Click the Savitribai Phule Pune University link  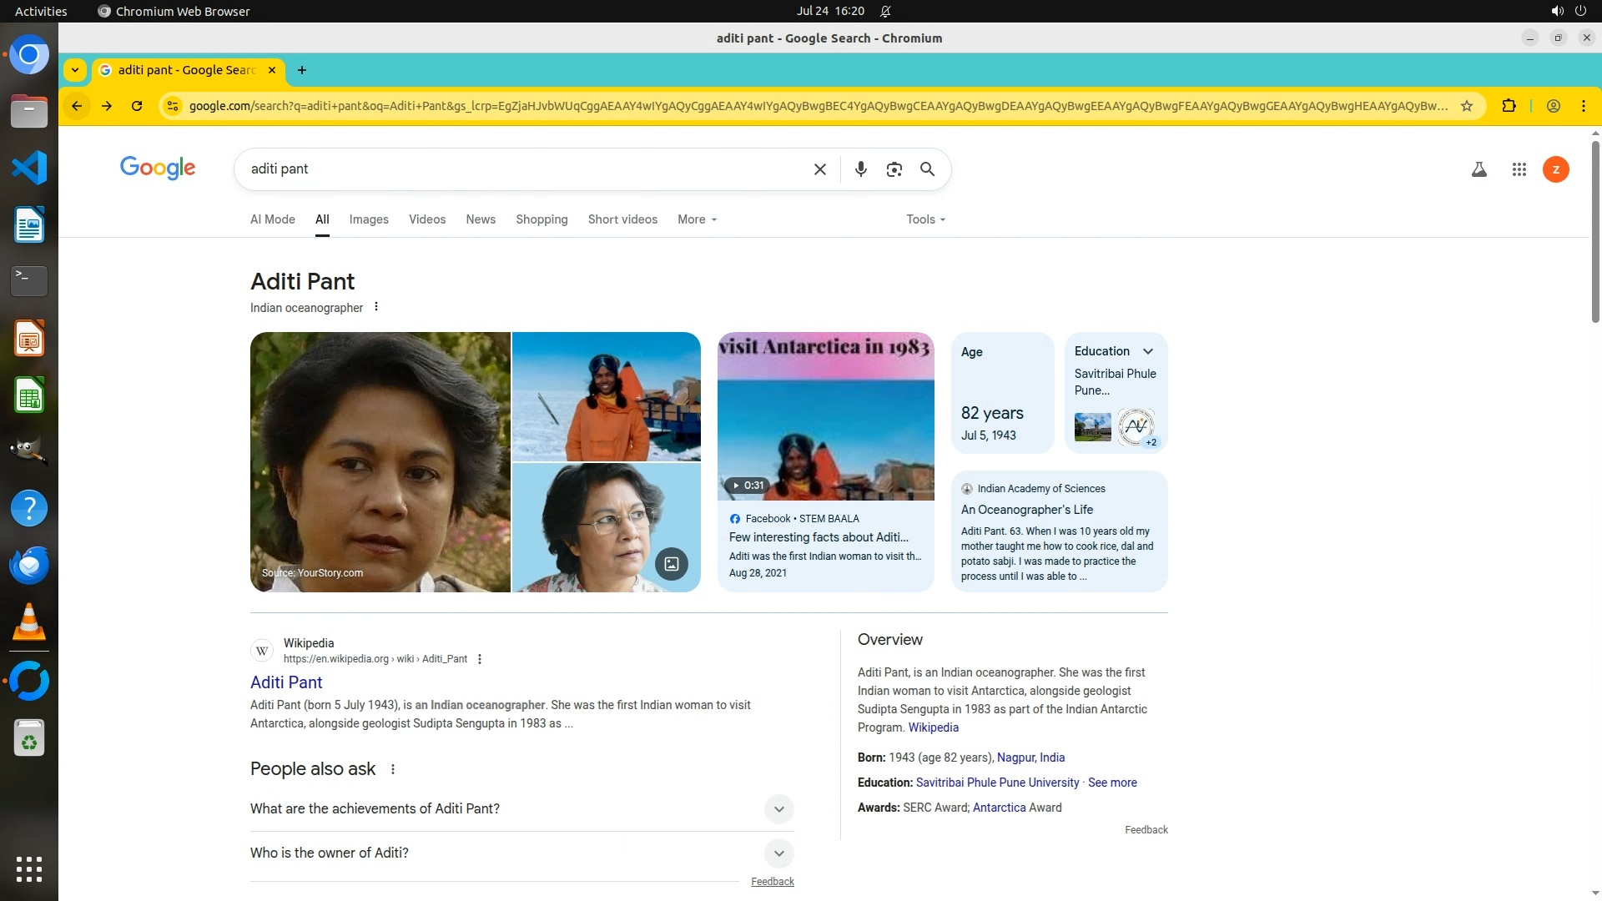click(x=997, y=783)
